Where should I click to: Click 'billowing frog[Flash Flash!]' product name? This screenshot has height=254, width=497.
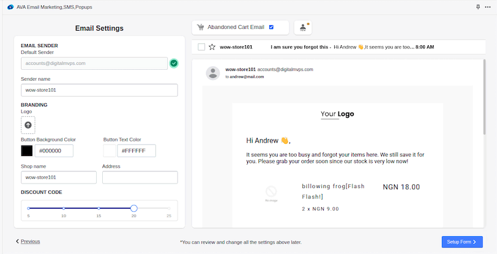coord(333,192)
